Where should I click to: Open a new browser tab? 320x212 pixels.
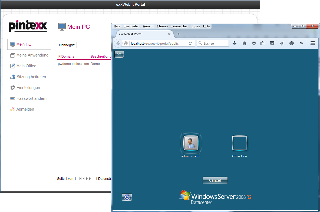[x=178, y=34]
